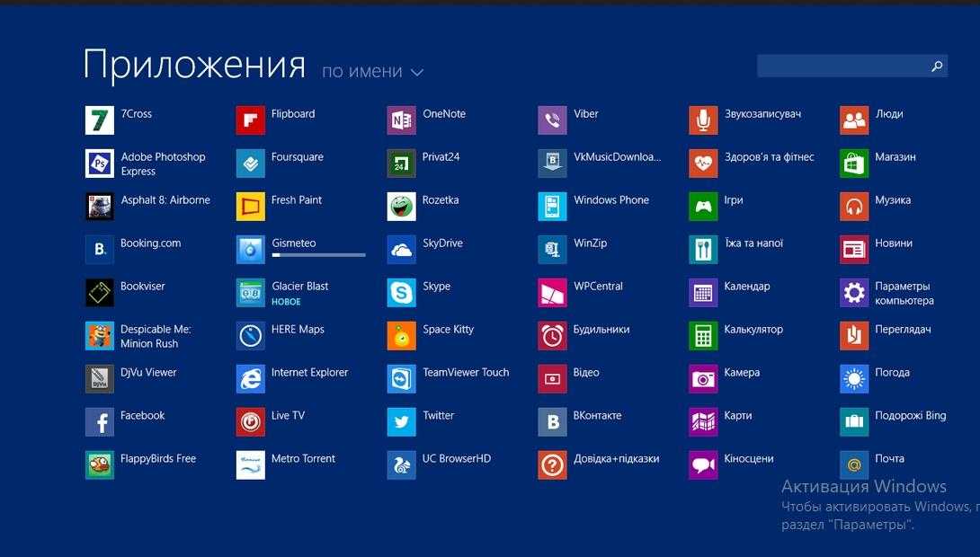Click the Кіносцени icon
This screenshot has height=557, width=980.
point(703,464)
